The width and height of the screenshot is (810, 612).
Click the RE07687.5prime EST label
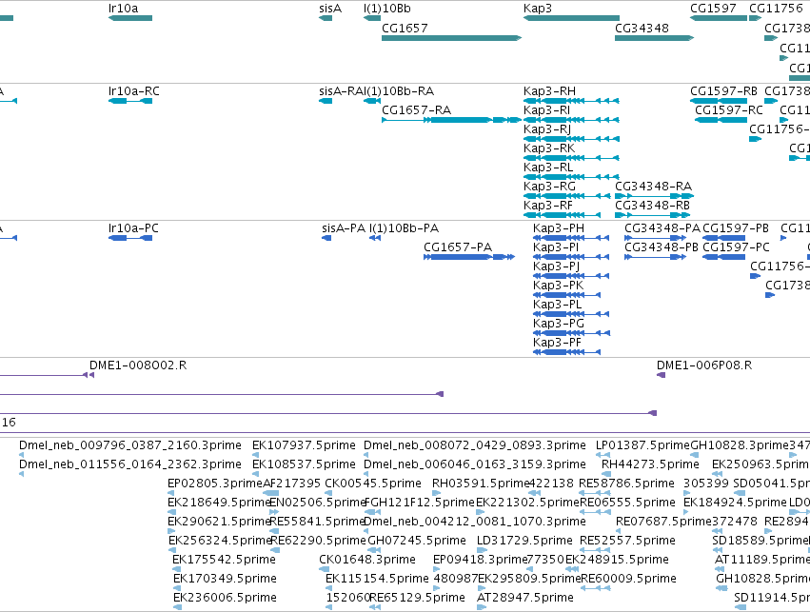[663, 522]
